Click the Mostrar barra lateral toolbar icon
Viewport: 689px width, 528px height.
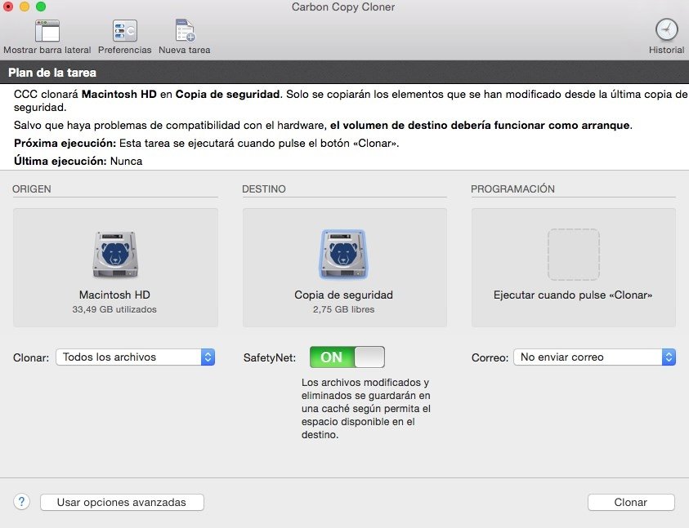[x=47, y=31]
